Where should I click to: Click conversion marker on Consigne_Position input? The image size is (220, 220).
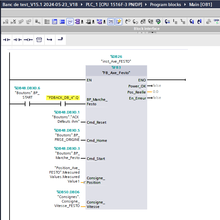[85, 182]
